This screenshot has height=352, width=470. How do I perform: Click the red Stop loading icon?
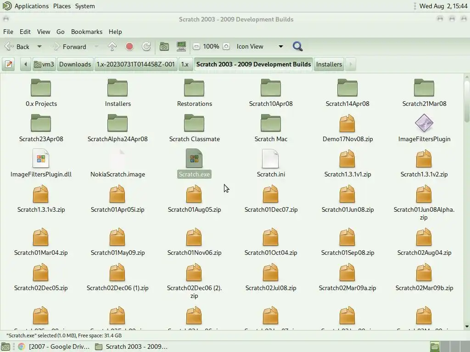click(129, 46)
